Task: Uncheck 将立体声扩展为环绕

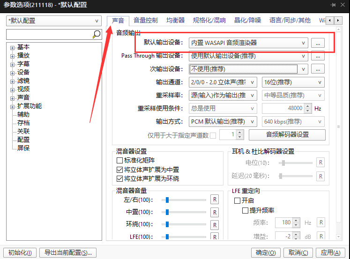Action: (119, 179)
